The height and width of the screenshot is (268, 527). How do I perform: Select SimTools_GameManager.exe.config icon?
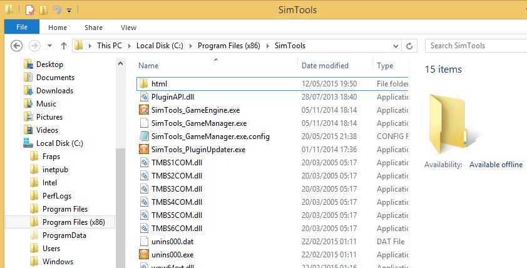pos(144,136)
